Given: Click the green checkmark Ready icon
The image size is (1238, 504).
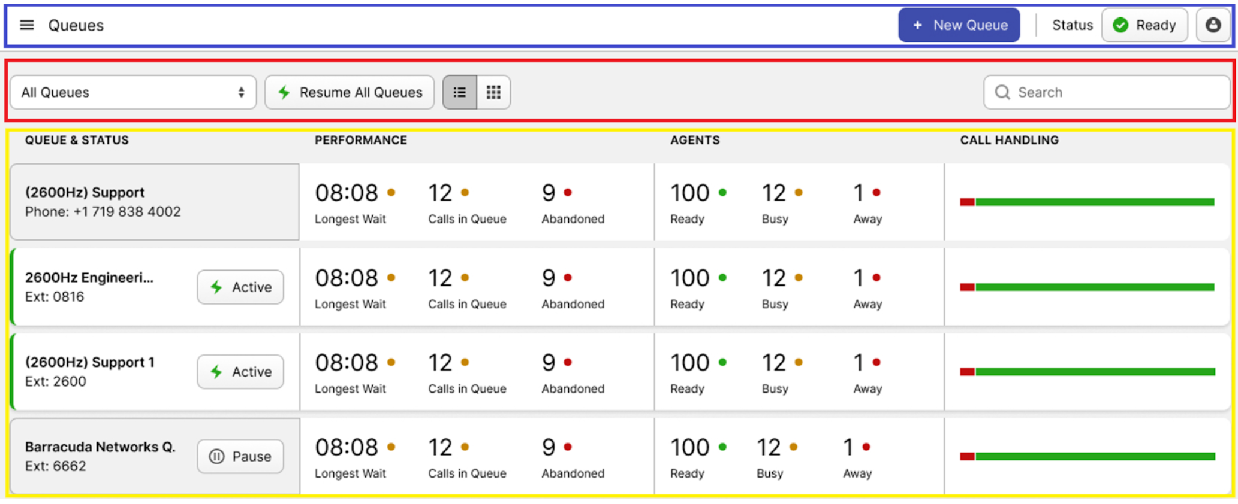Looking at the screenshot, I should tap(1120, 25).
